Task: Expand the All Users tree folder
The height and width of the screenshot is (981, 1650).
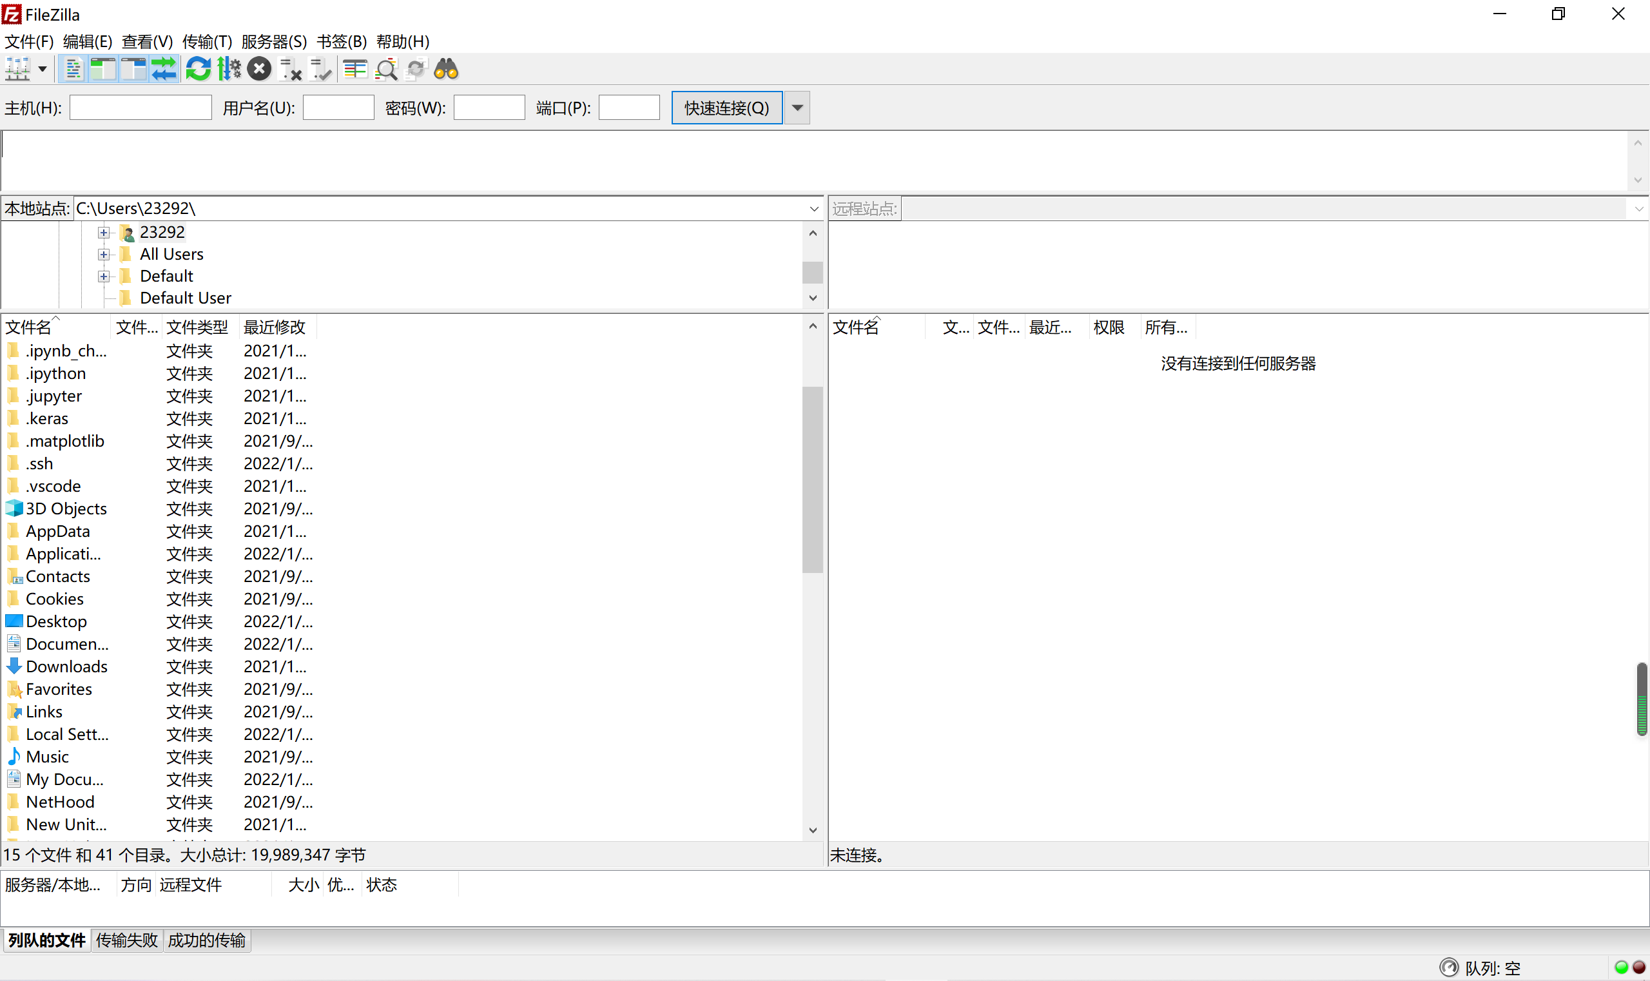Action: pyautogui.click(x=104, y=255)
